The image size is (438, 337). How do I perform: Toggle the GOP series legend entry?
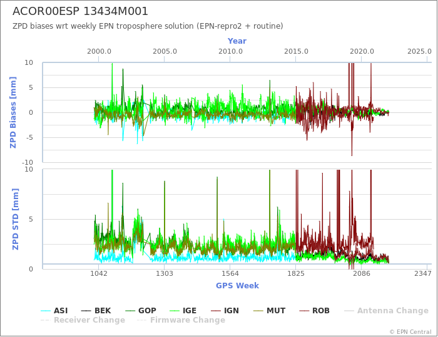(141, 311)
